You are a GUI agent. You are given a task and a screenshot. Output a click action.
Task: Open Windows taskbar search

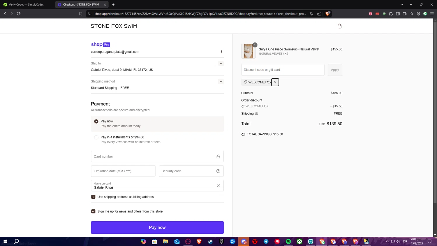click(17, 241)
